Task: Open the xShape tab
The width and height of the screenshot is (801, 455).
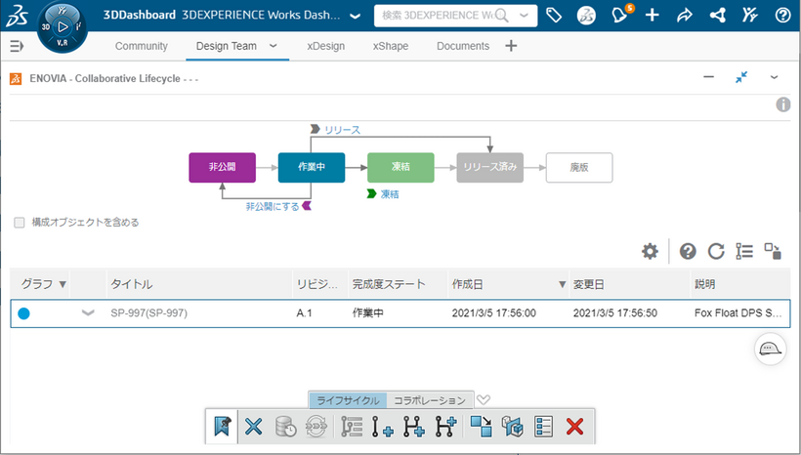Action: pyautogui.click(x=391, y=46)
